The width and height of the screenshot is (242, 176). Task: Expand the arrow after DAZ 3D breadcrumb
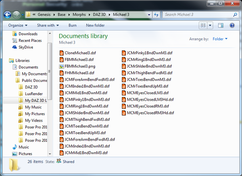(109, 15)
